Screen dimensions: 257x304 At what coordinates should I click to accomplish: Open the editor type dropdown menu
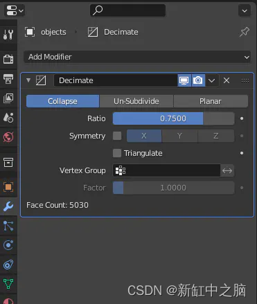click(x=15, y=10)
